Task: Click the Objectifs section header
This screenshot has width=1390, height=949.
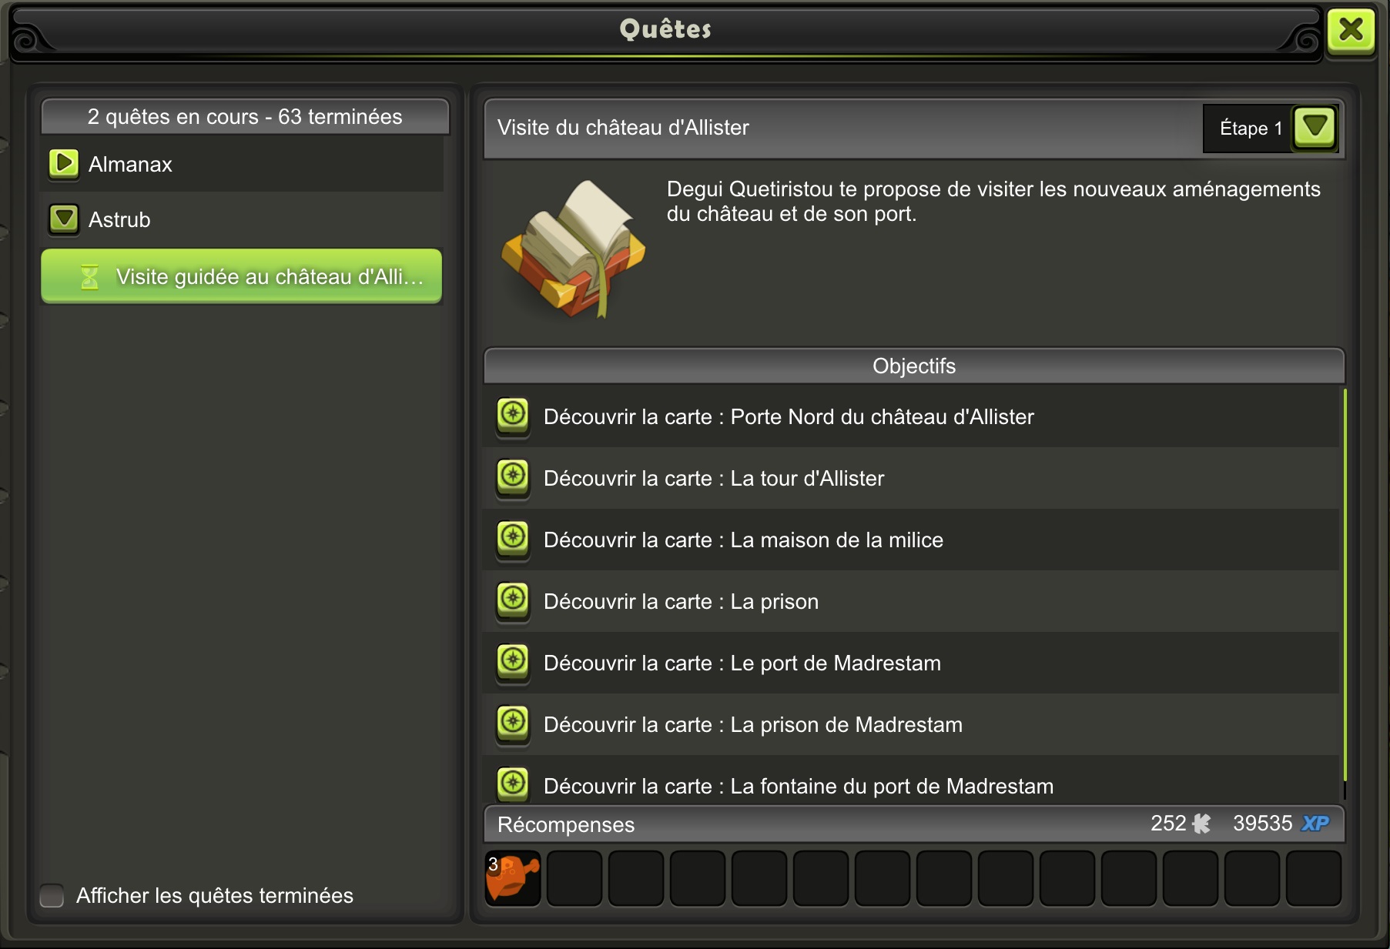Action: pyautogui.click(x=914, y=366)
